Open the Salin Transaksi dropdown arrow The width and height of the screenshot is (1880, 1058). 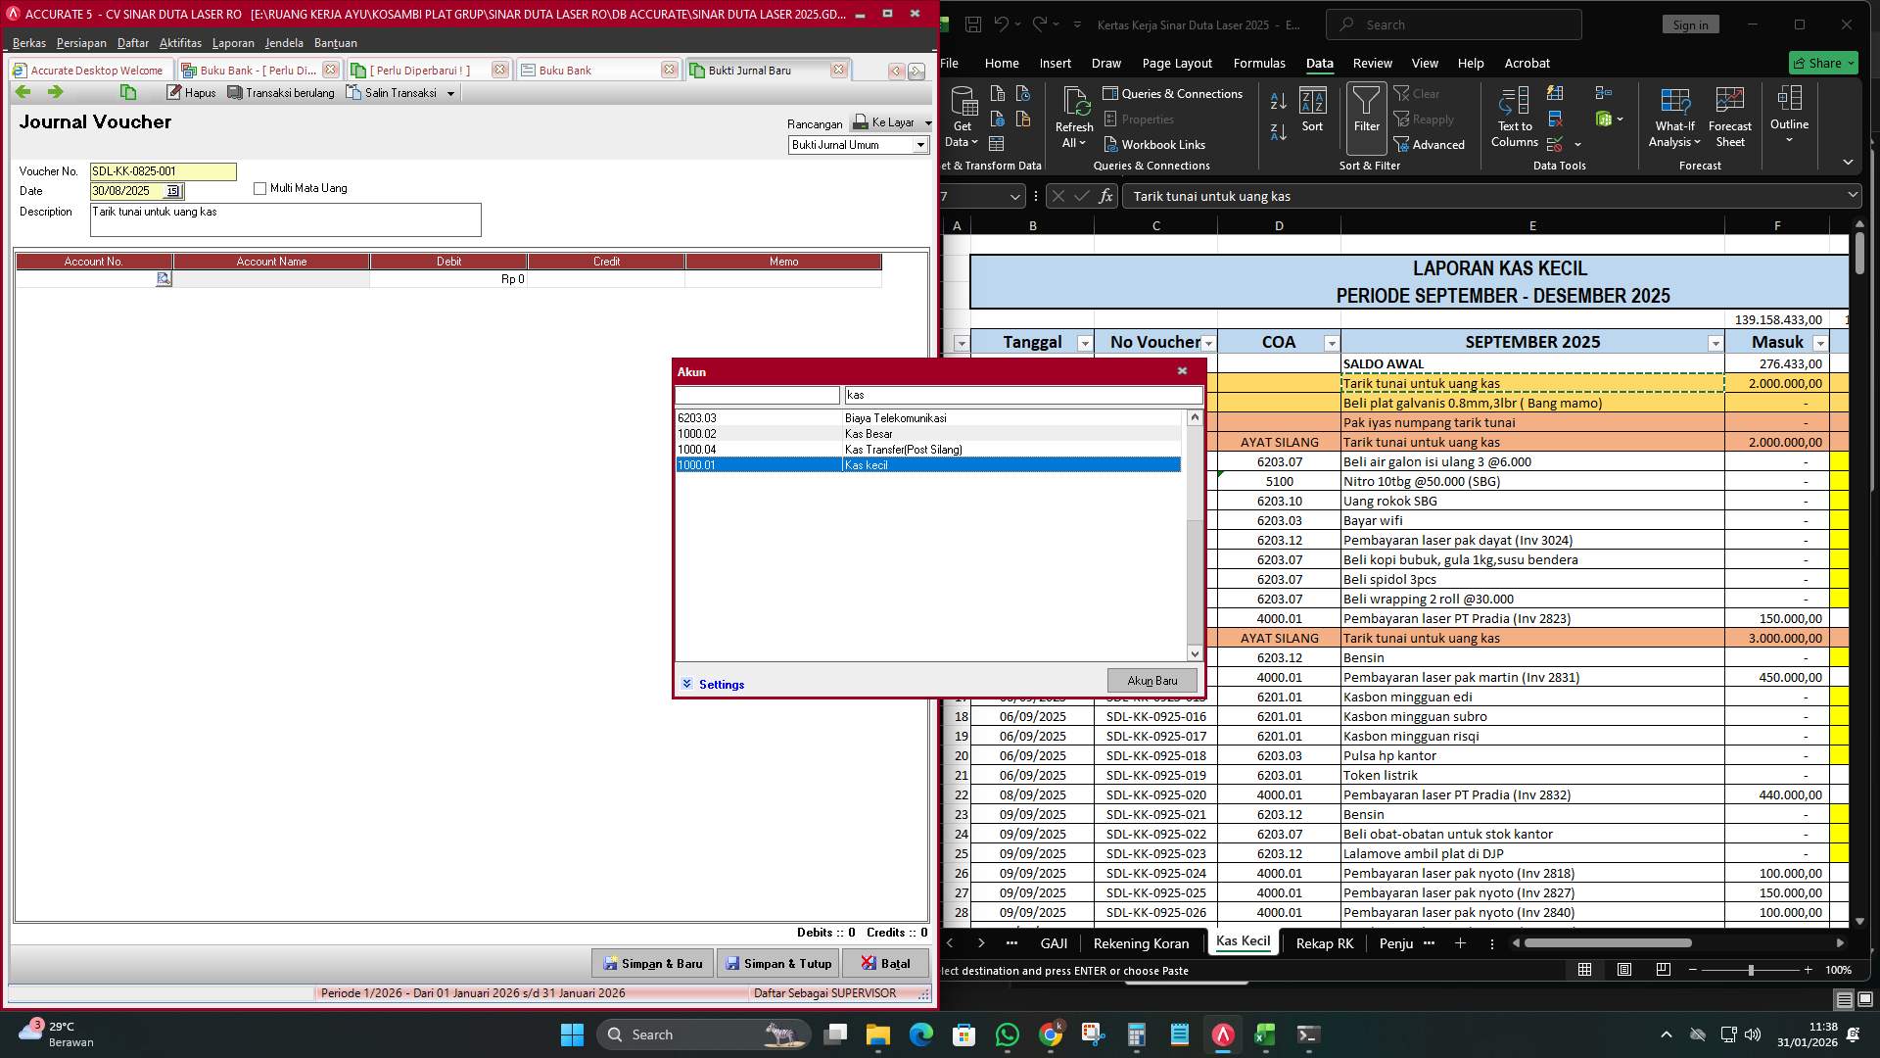[x=449, y=92]
